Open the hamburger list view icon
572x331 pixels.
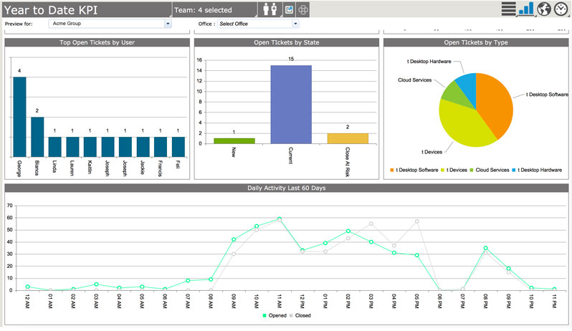tap(508, 9)
